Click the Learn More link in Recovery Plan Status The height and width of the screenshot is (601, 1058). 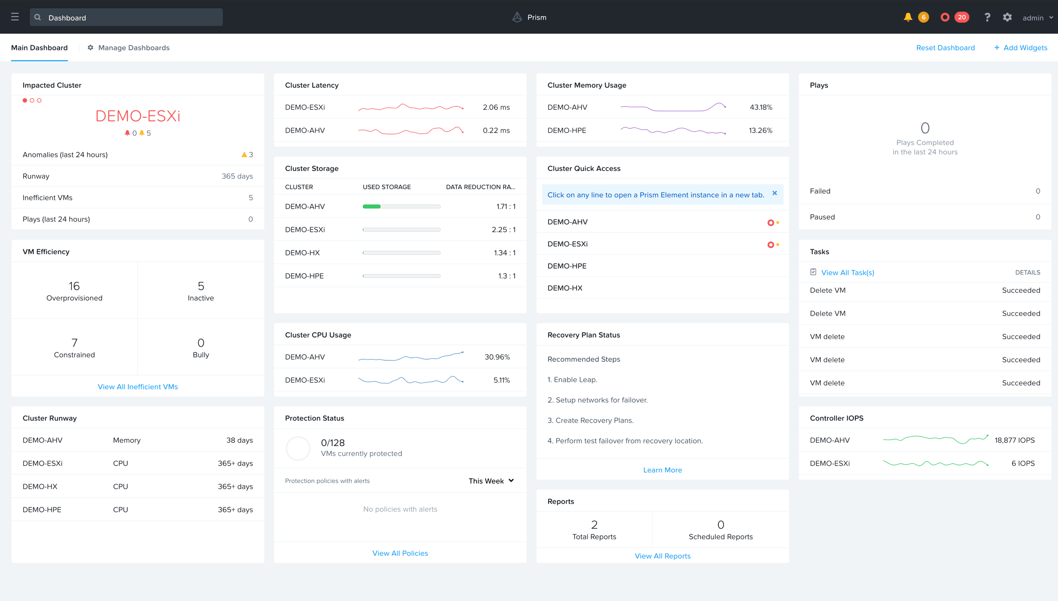(x=662, y=470)
